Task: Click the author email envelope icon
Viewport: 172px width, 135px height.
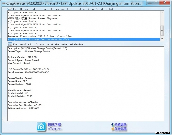Action: (x=113, y=129)
